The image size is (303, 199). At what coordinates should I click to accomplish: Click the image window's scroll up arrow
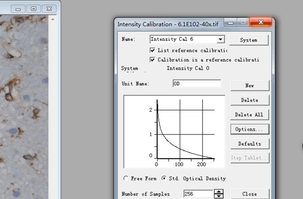[x=53, y=19]
